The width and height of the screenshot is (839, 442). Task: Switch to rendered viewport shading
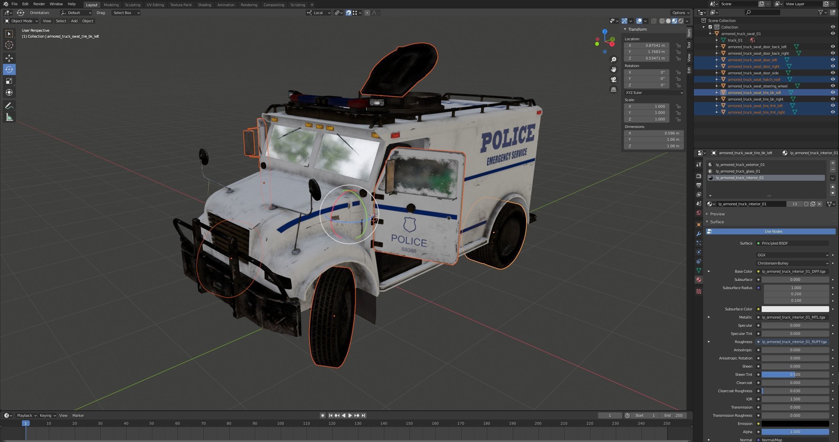681,21
